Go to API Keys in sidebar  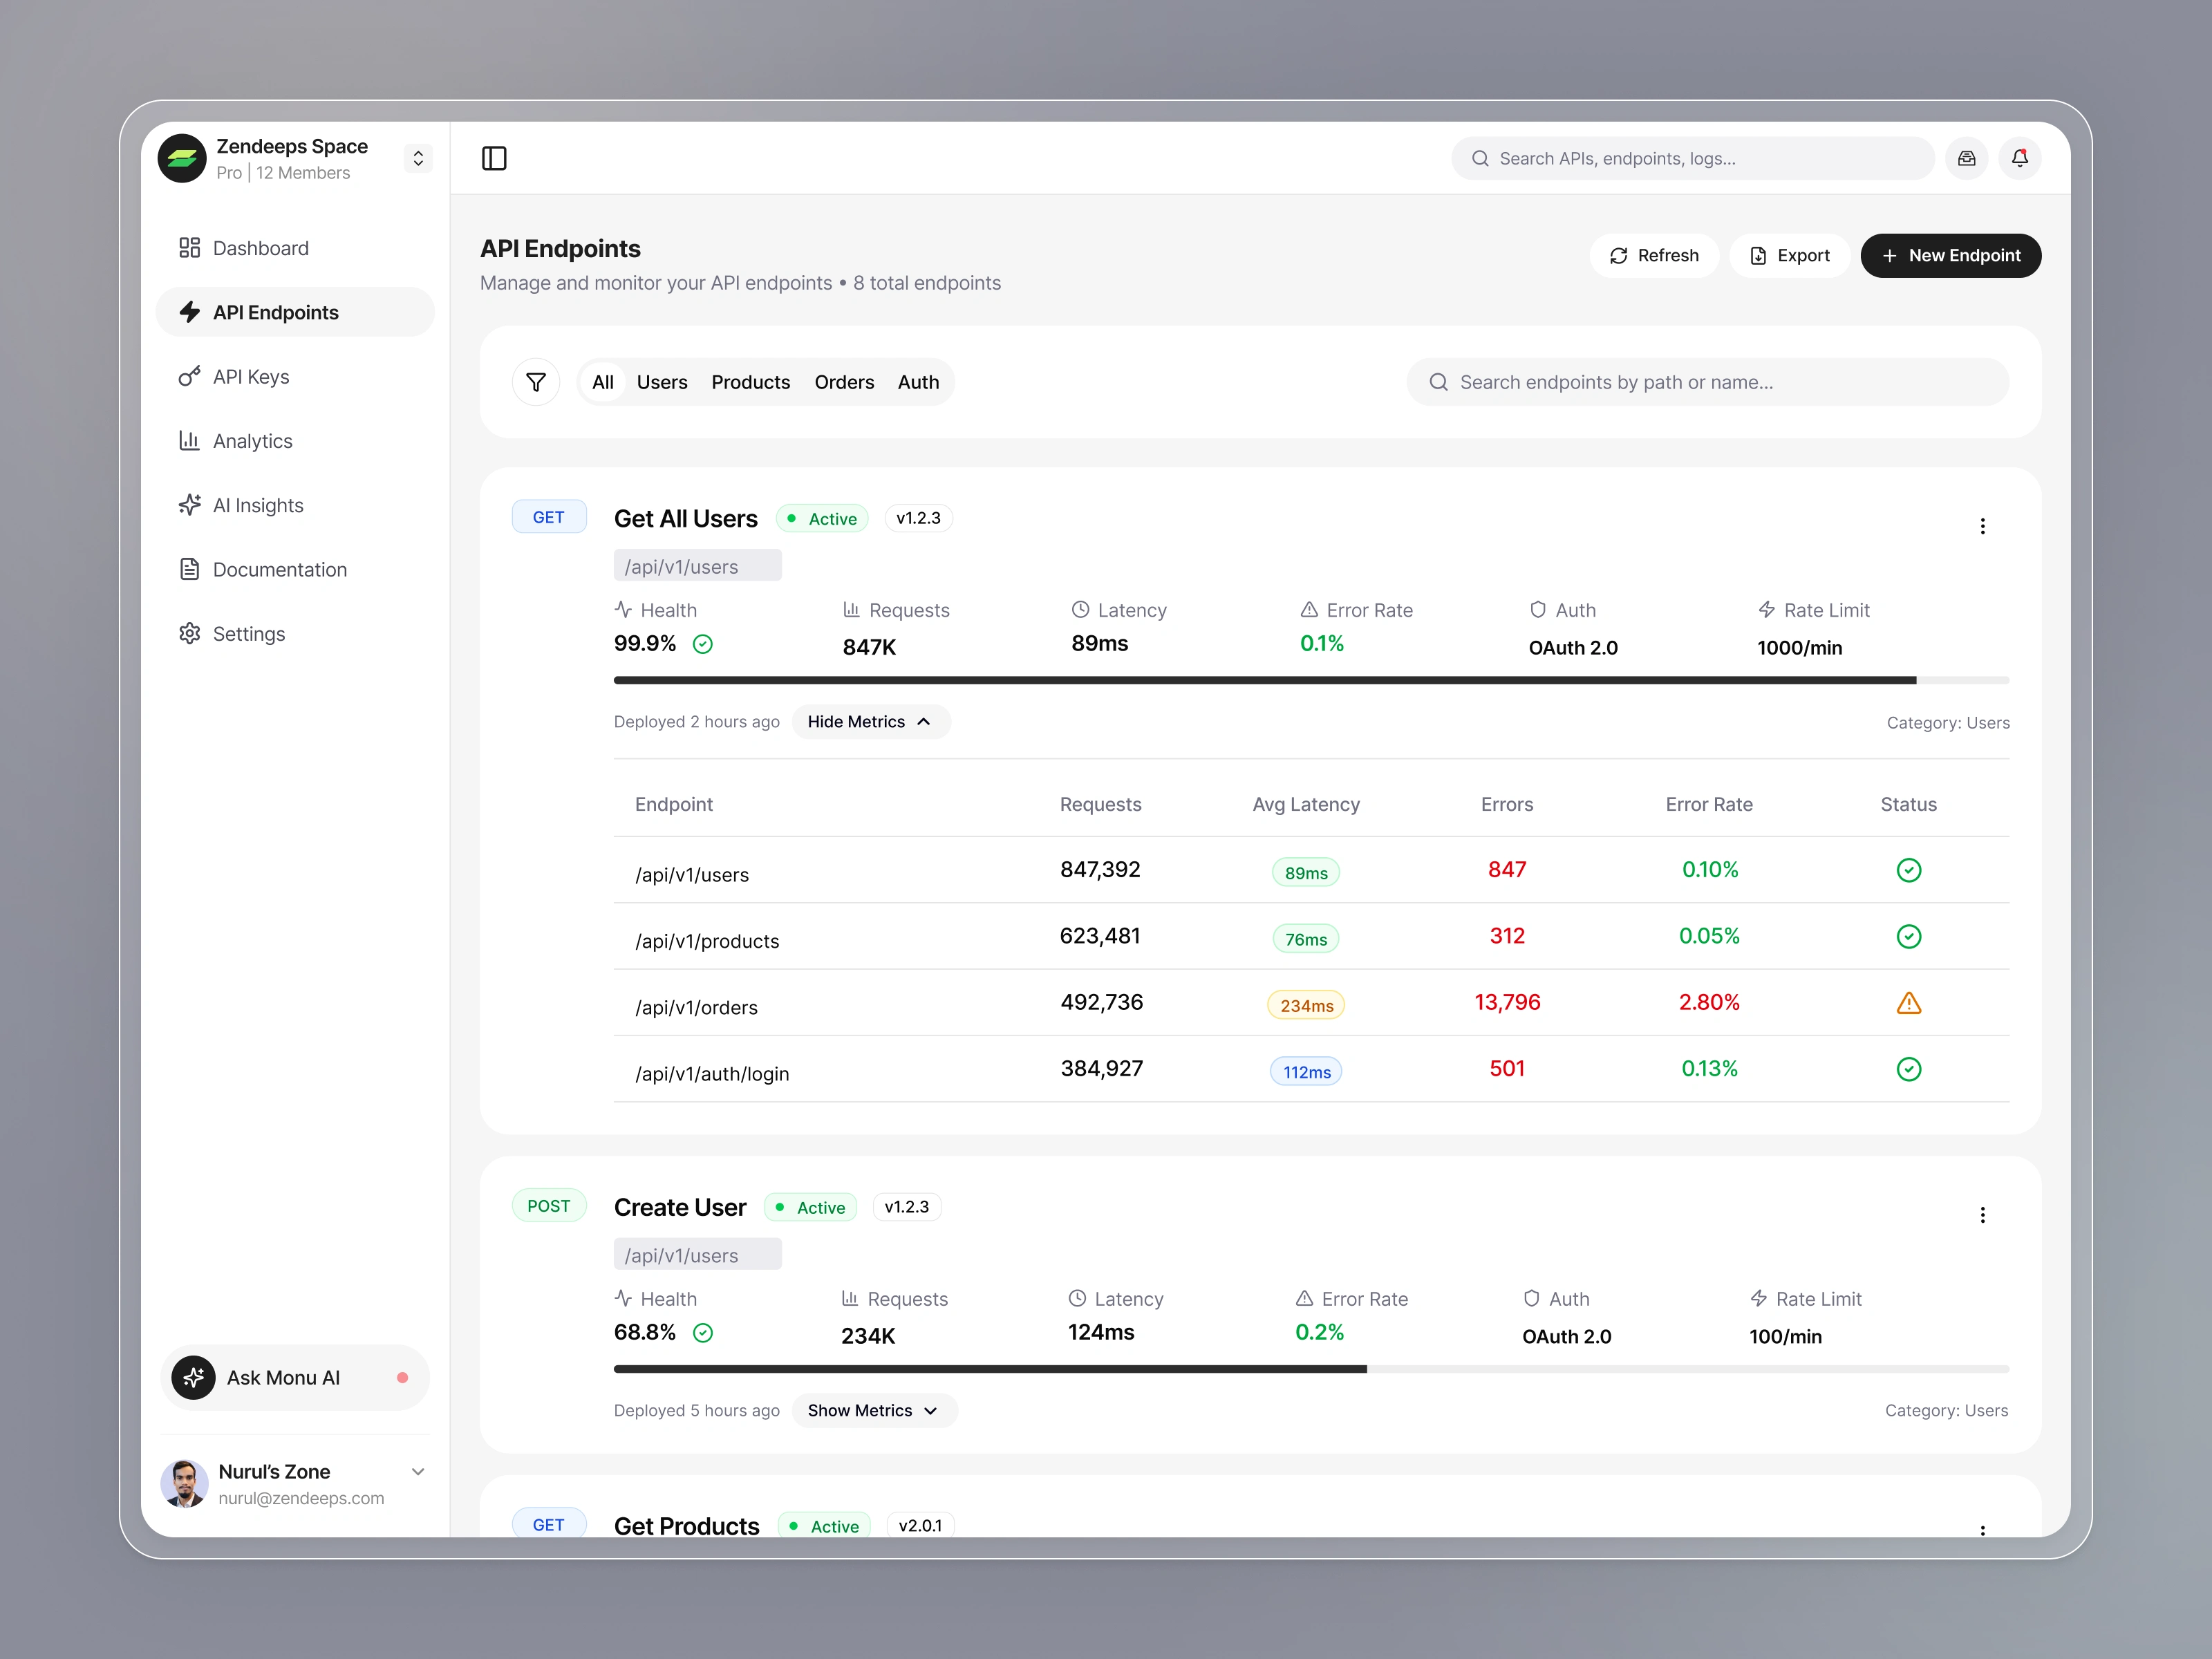pos(250,377)
